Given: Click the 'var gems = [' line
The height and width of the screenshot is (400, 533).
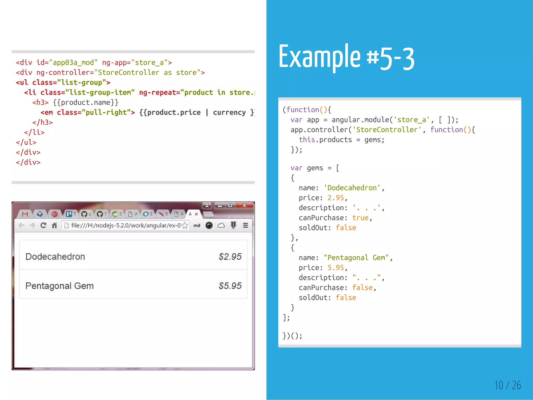Looking at the screenshot, I should point(315,168).
